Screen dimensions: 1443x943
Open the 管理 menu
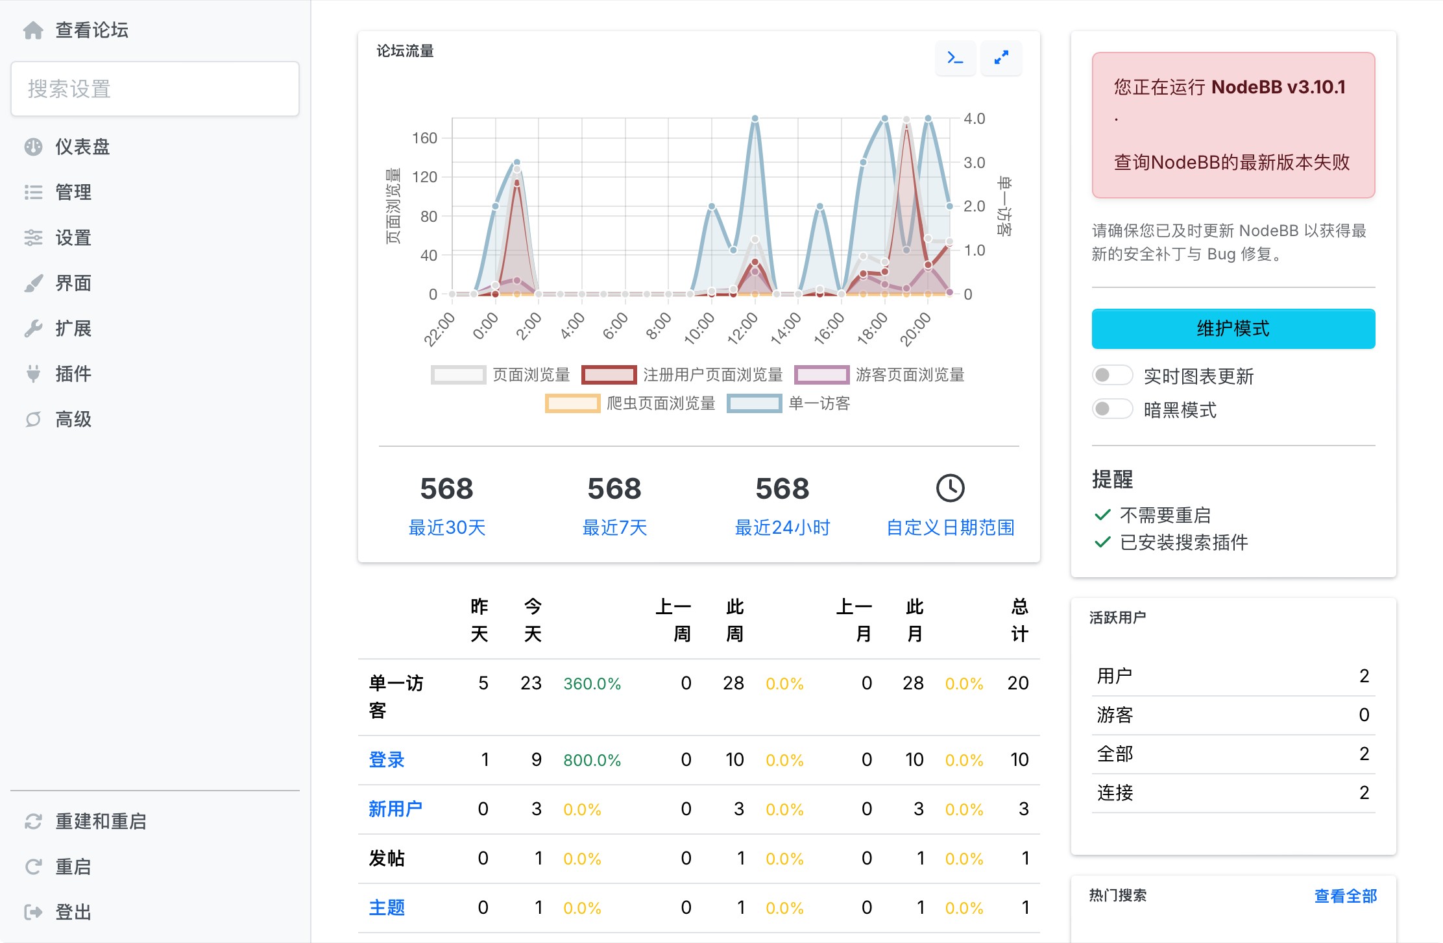pos(73,193)
